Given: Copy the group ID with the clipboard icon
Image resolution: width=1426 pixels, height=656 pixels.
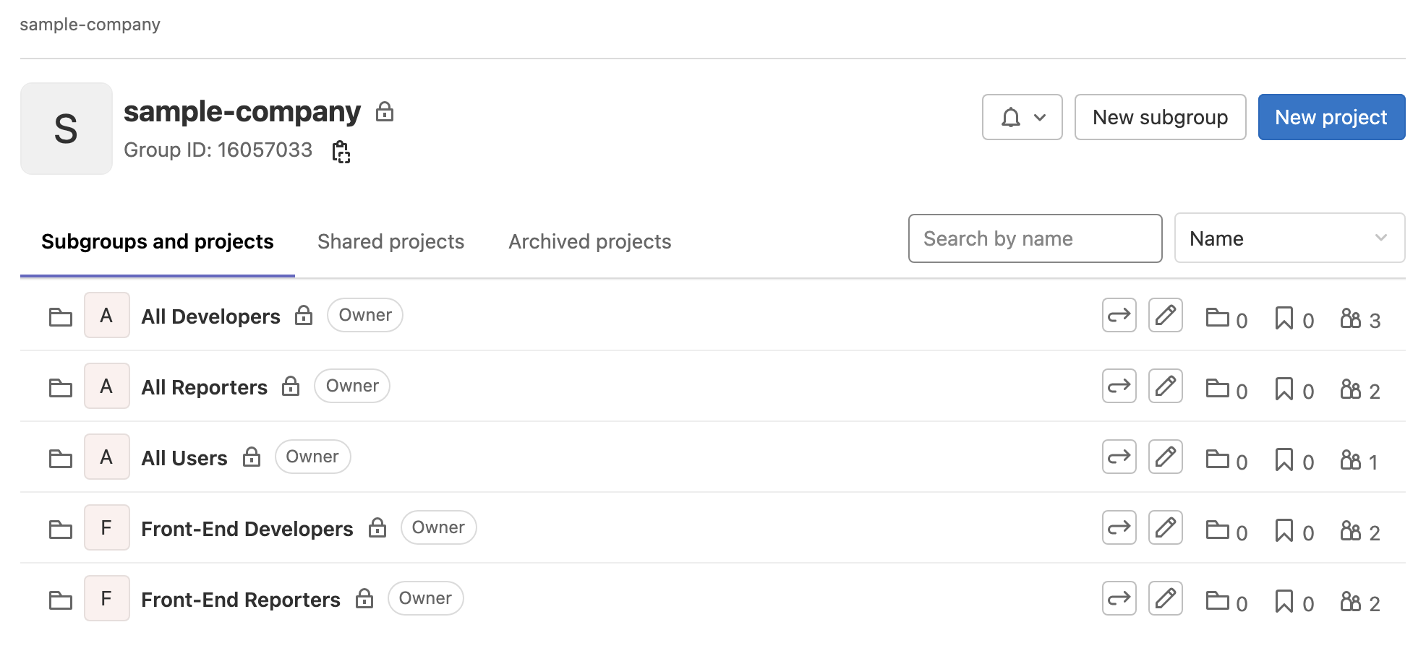Looking at the screenshot, I should [x=341, y=152].
